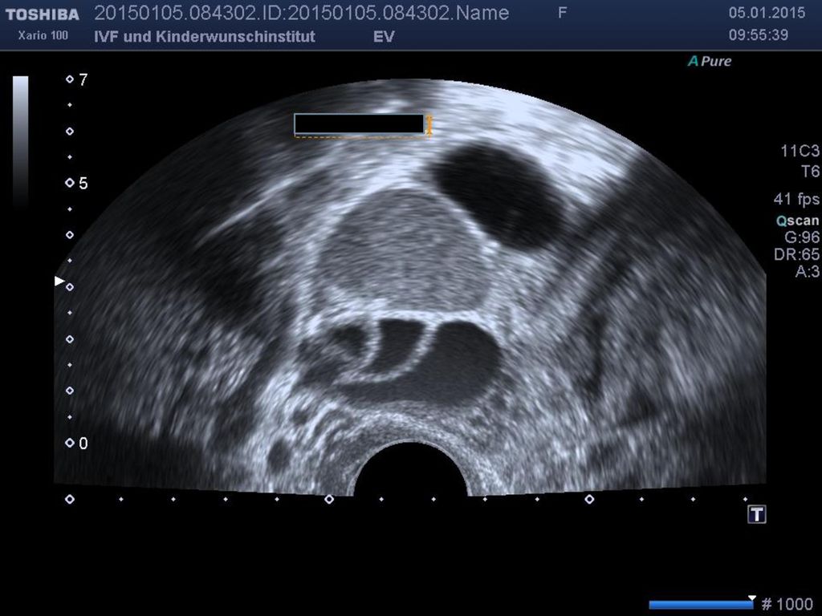
Task: Click the orange caliper measurement marker
Action: click(429, 126)
